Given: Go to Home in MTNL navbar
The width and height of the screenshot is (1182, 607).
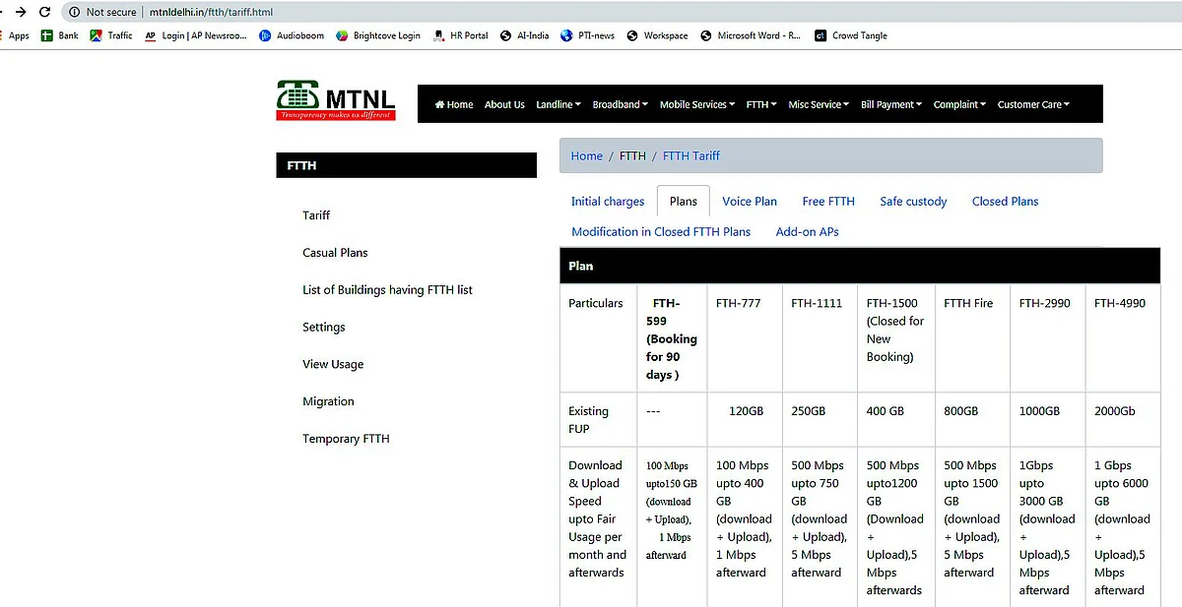Looking at the screenshot, I should pos(454,104).
